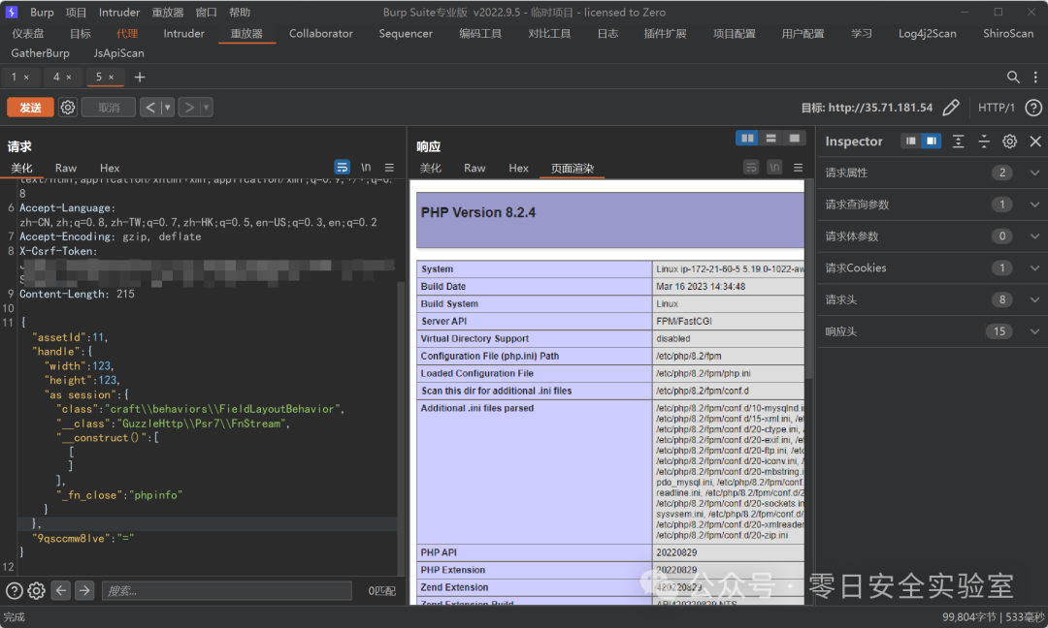Choose side-by-side layout icon

pyautogui.click(x=747, y=139)
